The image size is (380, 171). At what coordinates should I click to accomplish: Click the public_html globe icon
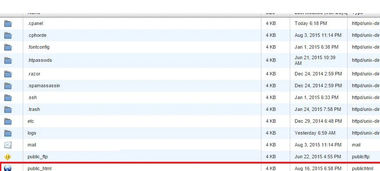point(8,168)
